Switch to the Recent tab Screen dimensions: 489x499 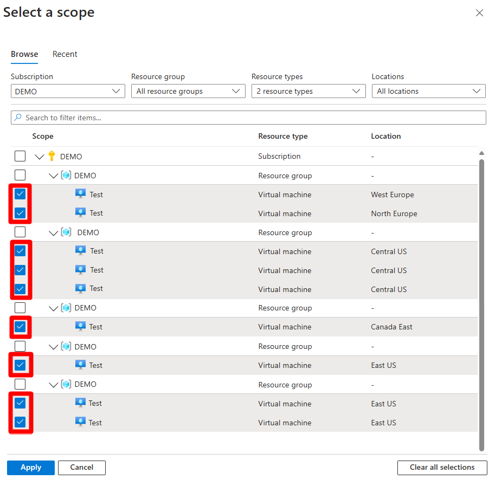pyautogui.click(x=65, y=54)
